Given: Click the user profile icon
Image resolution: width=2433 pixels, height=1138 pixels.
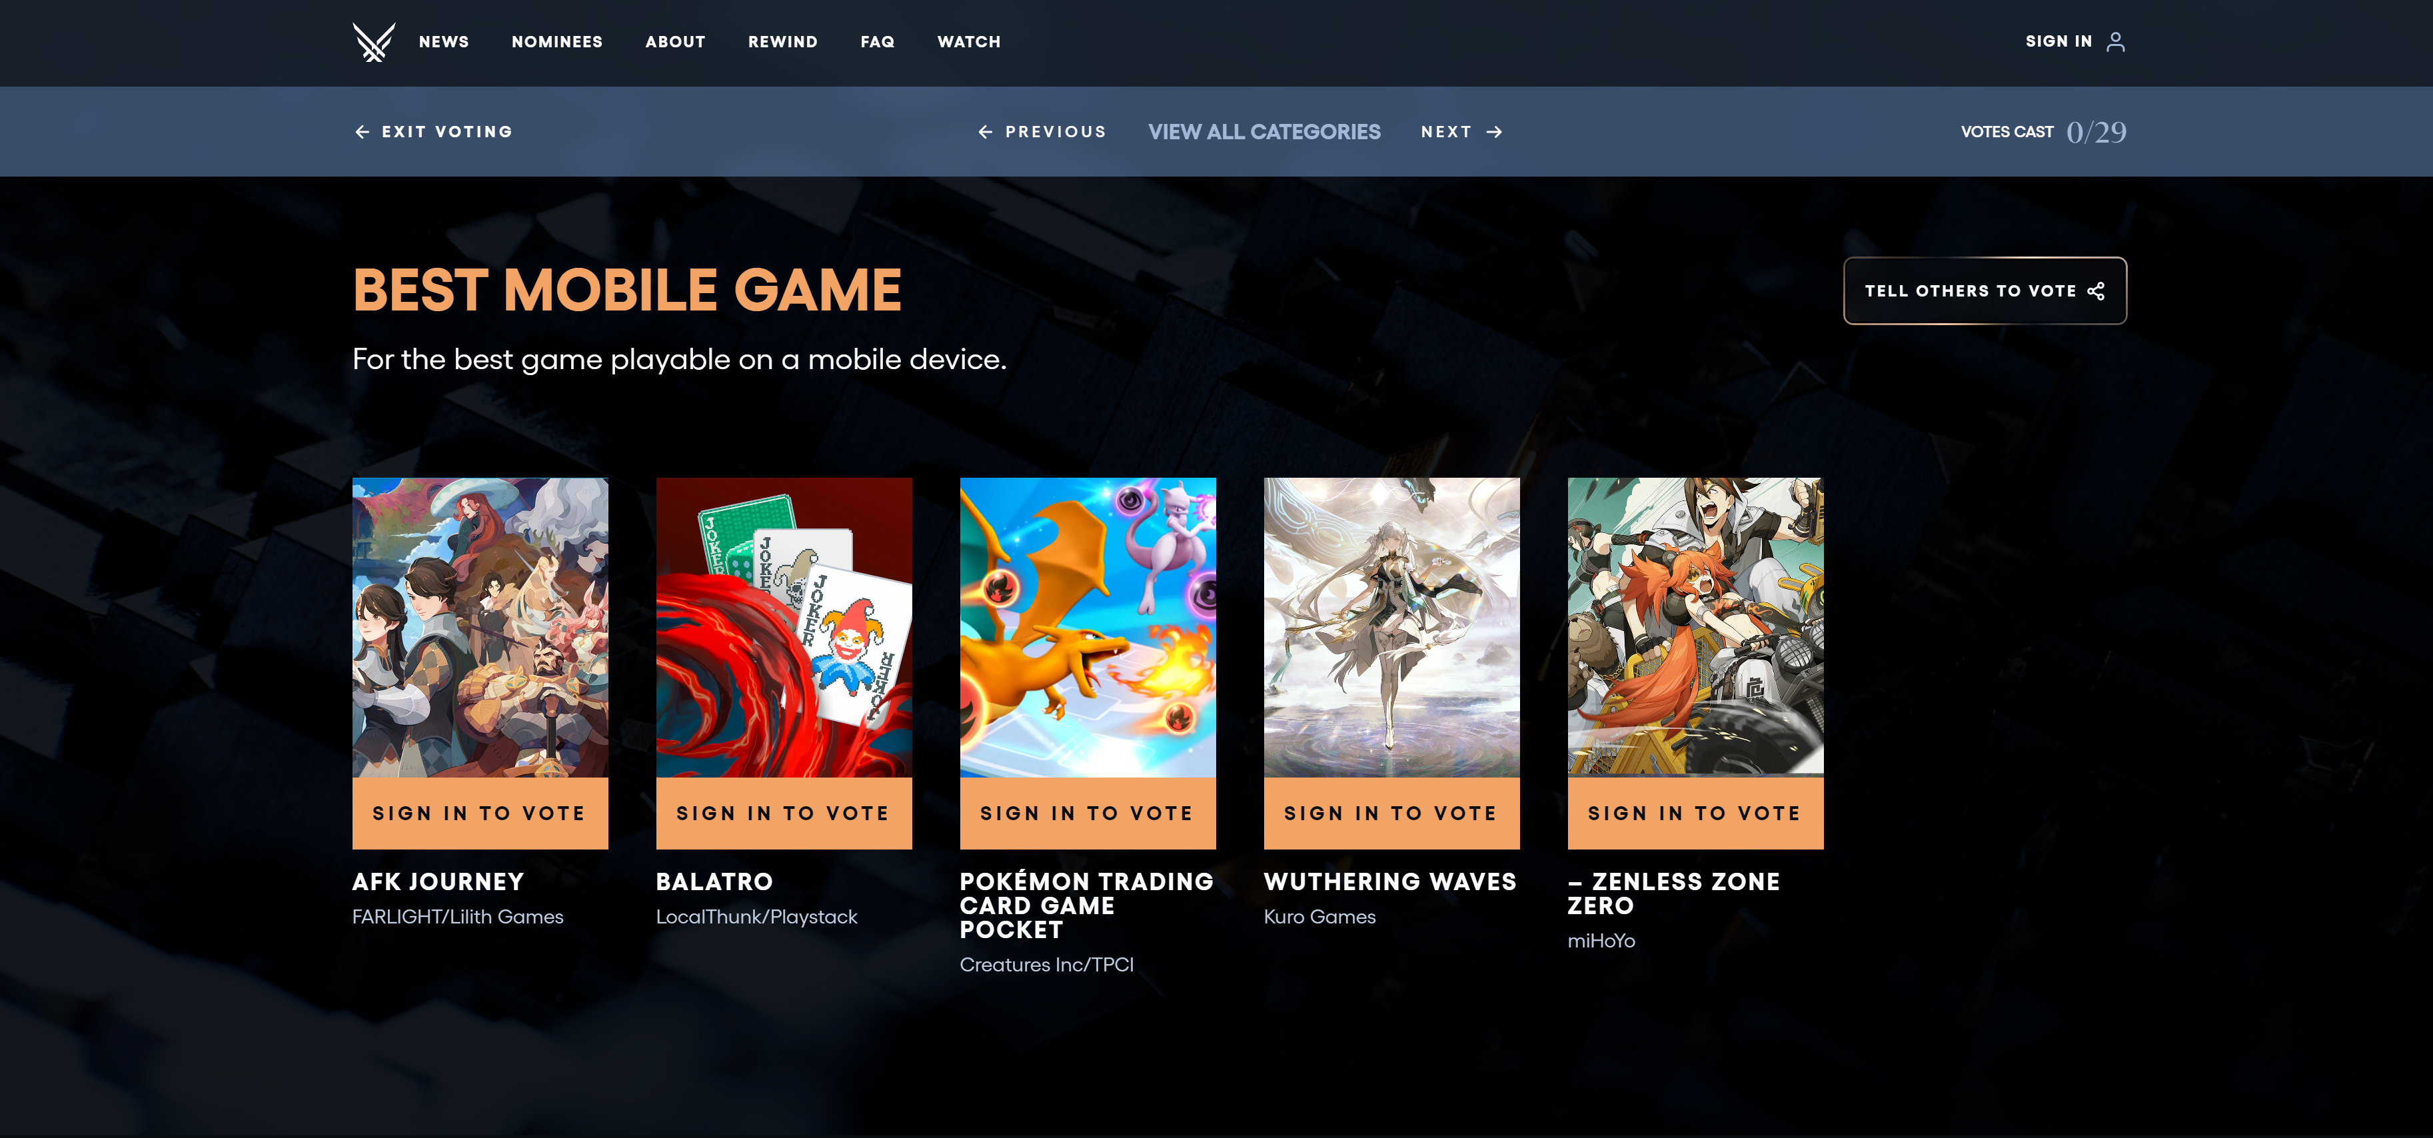Looking at the screenshot, I should tap(2116, 41).
